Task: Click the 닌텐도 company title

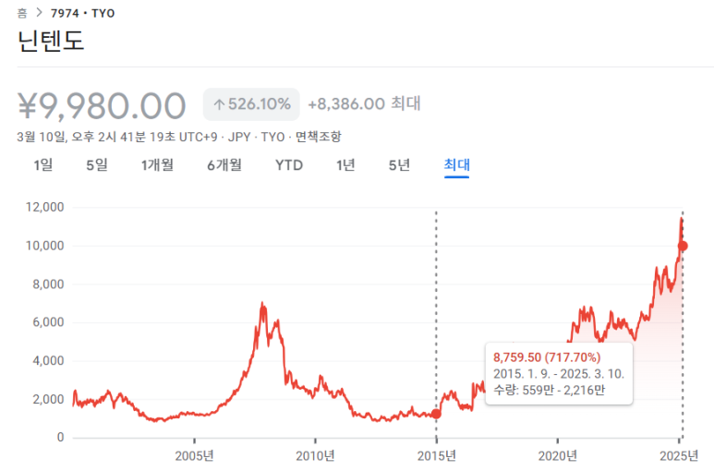Action: coord(51,41)
